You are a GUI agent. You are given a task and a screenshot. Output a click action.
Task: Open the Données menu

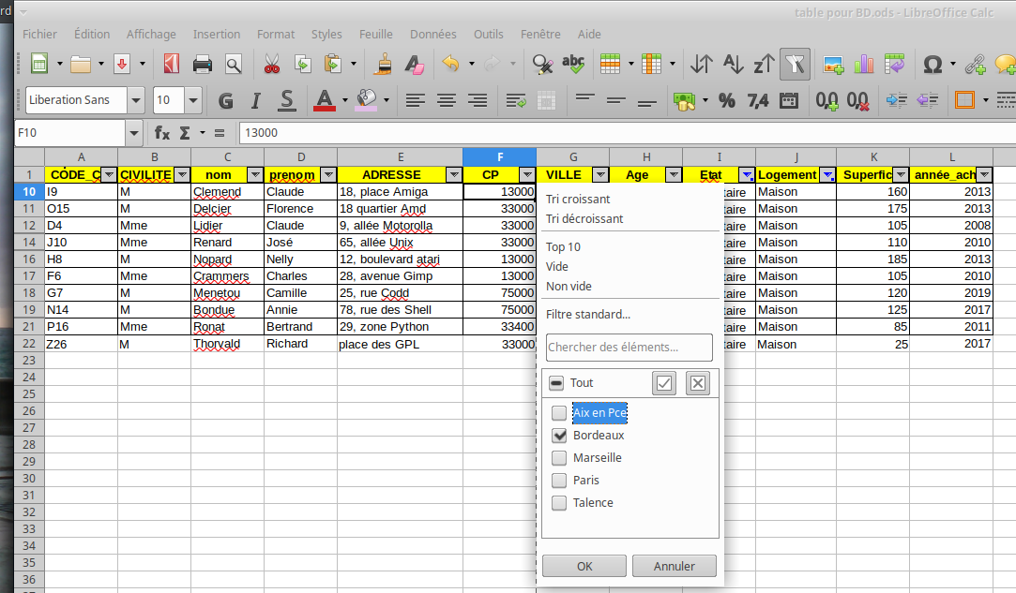[432, 34]
